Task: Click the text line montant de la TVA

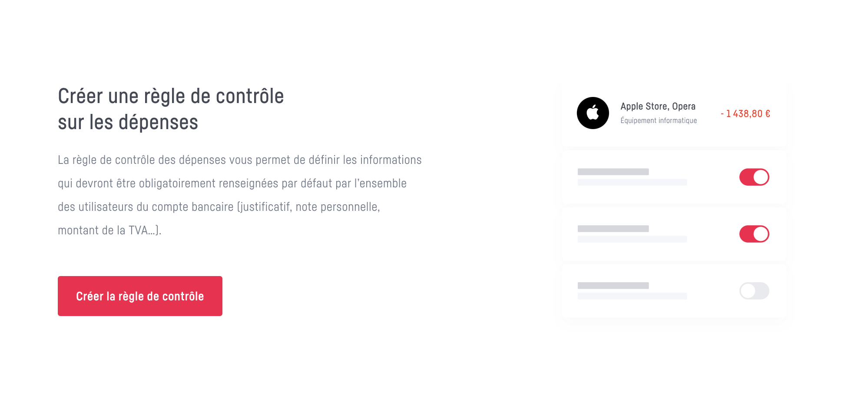Action: pos(109,230)
